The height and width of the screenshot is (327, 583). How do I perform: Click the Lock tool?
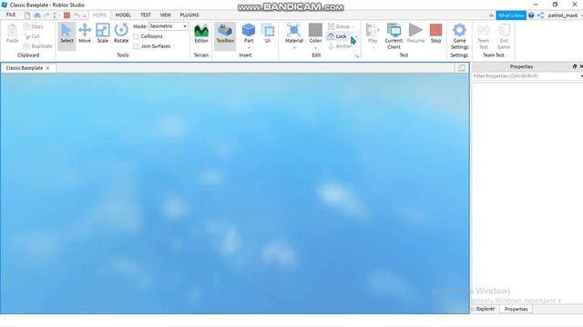[338, 36]
